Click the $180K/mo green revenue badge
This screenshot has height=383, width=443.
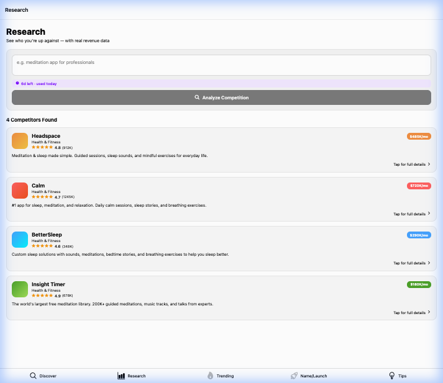tap(418, 284)
